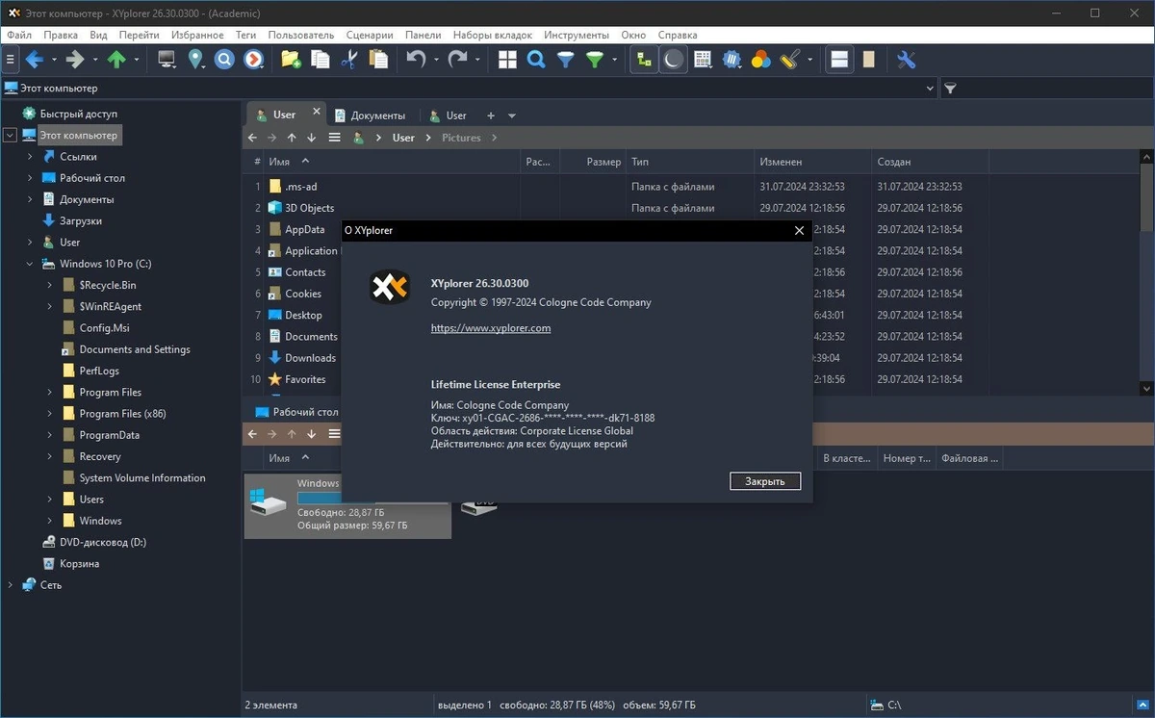This screenshot has height=718, width=1155.
Task: Go up with the green arrow
Action: tap(116, 60)
